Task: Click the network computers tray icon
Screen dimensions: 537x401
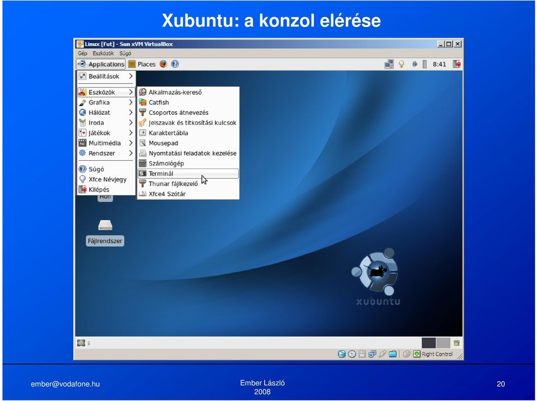Action: 389,64
